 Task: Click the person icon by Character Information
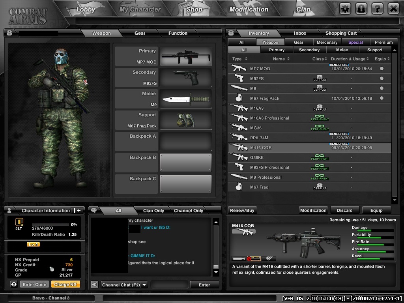point(9,210)
